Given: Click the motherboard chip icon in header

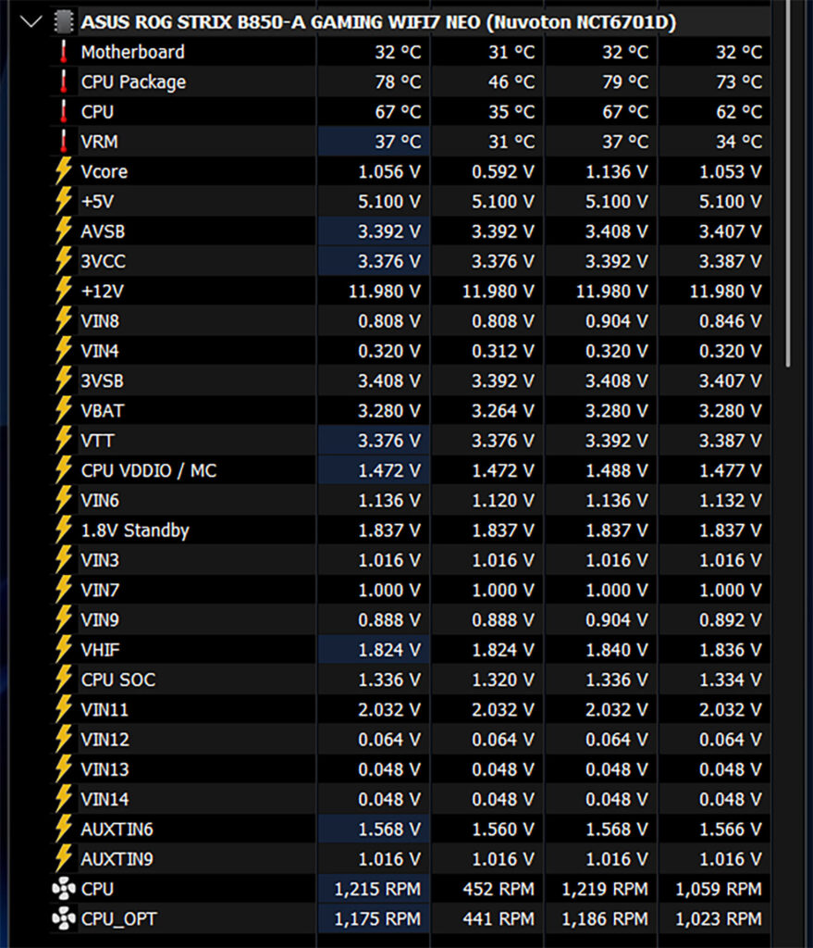Looking at the screenshot, I should coord(64,21).
